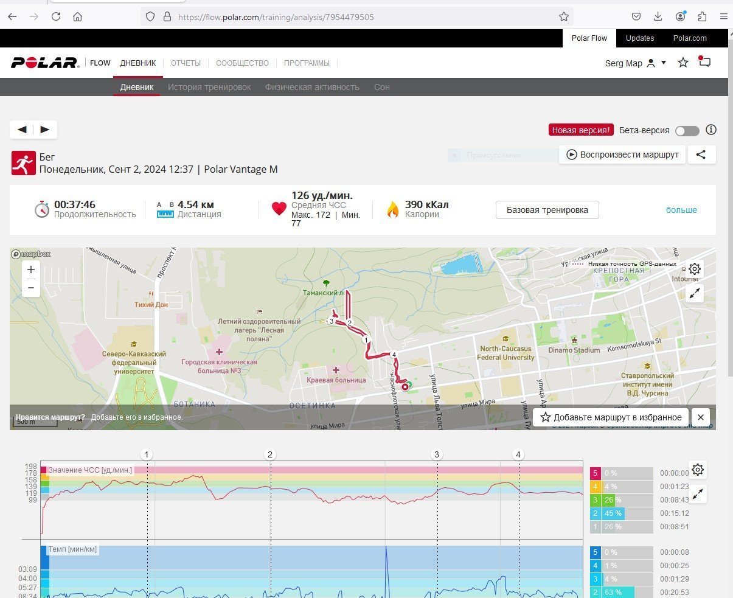The height and width of the screenshot is (598, 733).
Task: Open the Pocket save icon in toolbar
Action: click(636, 16)
